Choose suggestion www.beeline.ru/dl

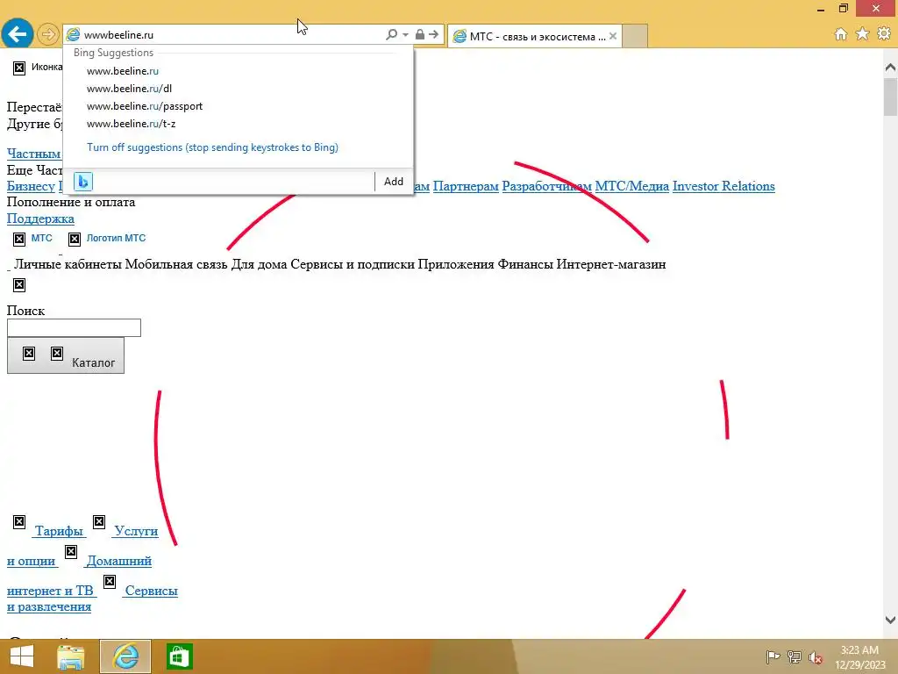pos(129,89)
